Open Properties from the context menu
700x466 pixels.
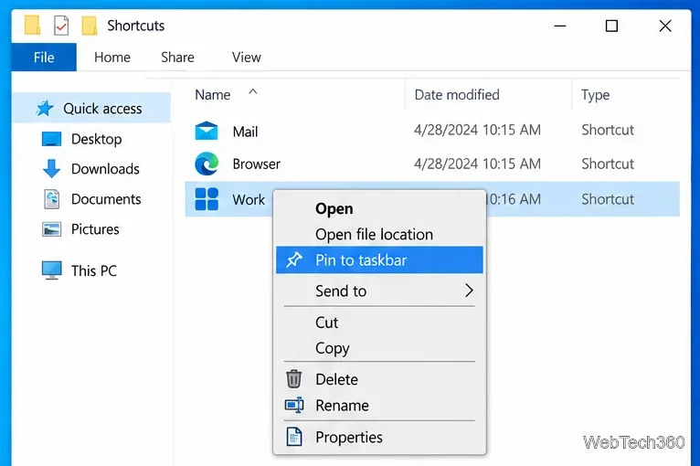coord(379,437)
